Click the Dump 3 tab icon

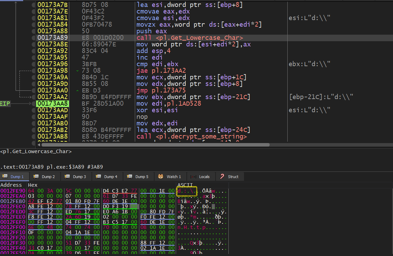[67, 176]
